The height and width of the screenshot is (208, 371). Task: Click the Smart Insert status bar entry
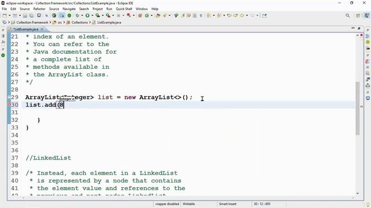pos(227,204)
